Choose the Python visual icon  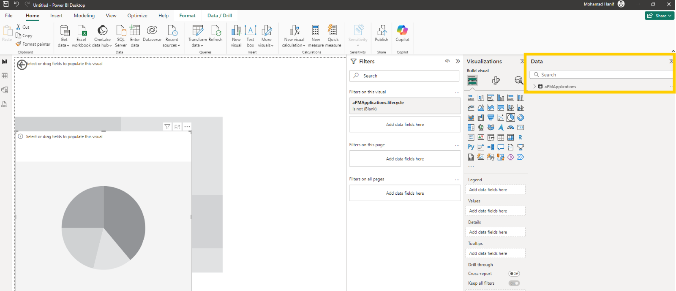coord(471,147)
